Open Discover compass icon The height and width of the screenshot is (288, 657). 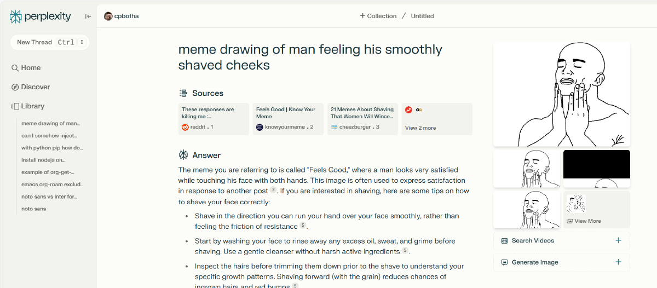[15, 87]
